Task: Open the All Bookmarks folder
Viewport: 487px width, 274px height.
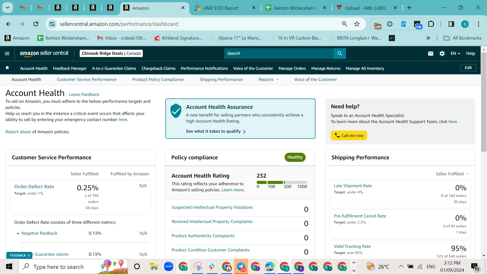Action: pyautogui.click(x=462, y=38)
